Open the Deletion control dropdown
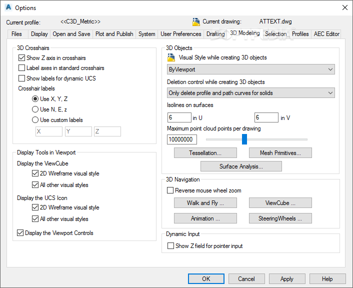 [x=251, y=93]
